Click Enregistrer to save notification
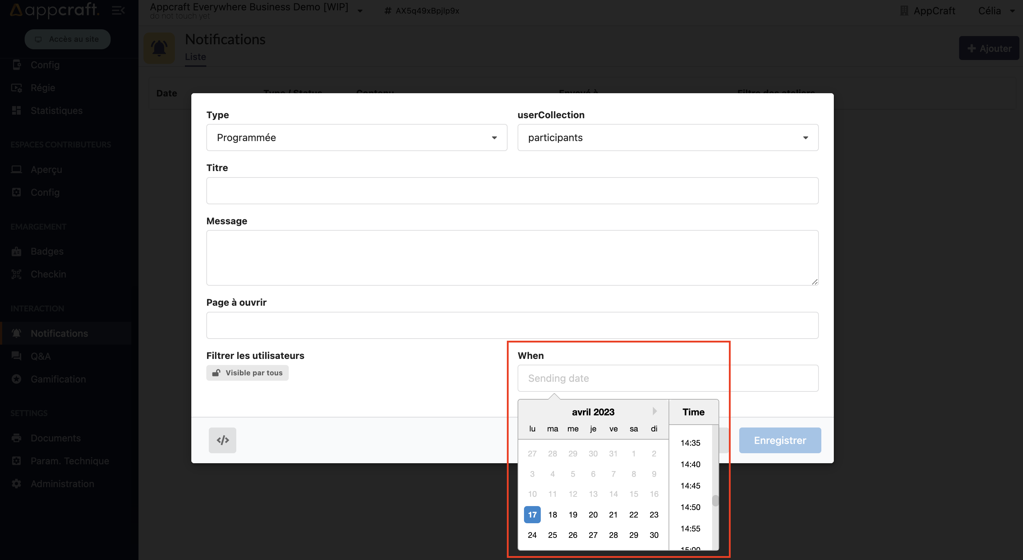The width and height of the screenshot is (1023, 560). (780, 440)
